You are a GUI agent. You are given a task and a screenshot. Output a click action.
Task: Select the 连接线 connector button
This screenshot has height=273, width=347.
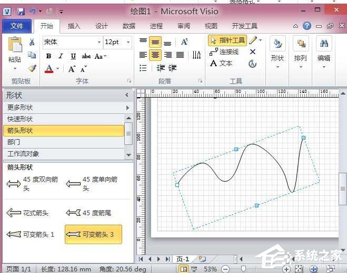pos(224,52)
